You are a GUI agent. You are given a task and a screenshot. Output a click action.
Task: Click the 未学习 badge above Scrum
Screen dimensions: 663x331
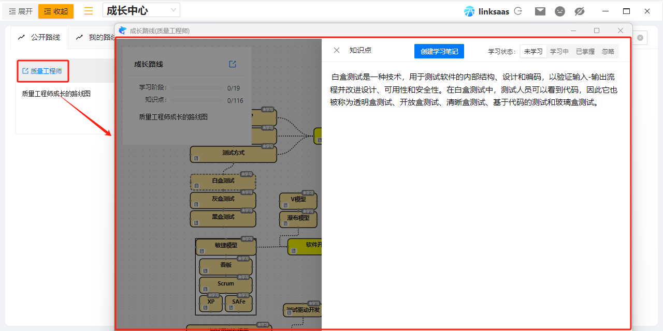tap(243, 277)
